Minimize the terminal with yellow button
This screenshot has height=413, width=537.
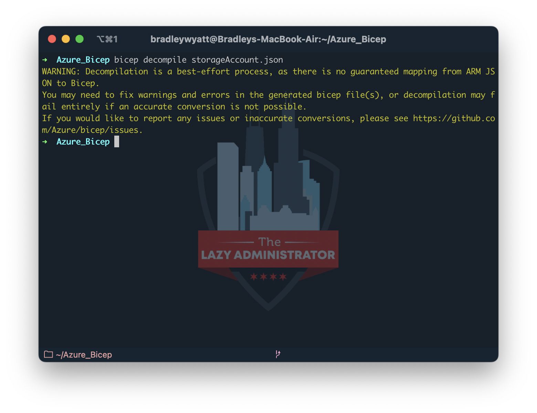[66, 39]
